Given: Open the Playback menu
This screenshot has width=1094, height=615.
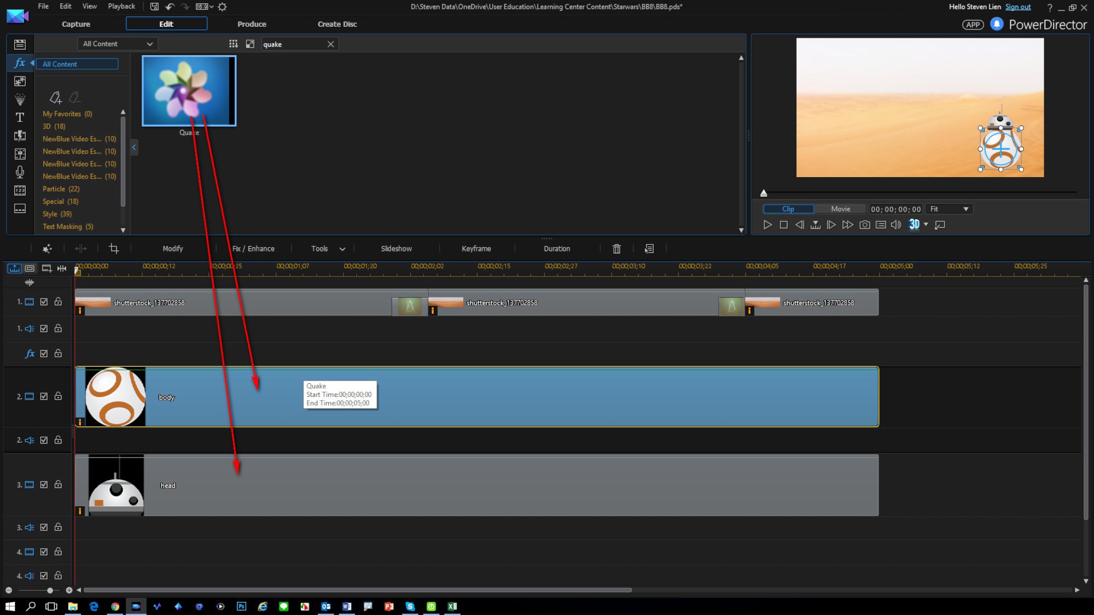Looking at the screenshot, I should (x=121, y=7).
